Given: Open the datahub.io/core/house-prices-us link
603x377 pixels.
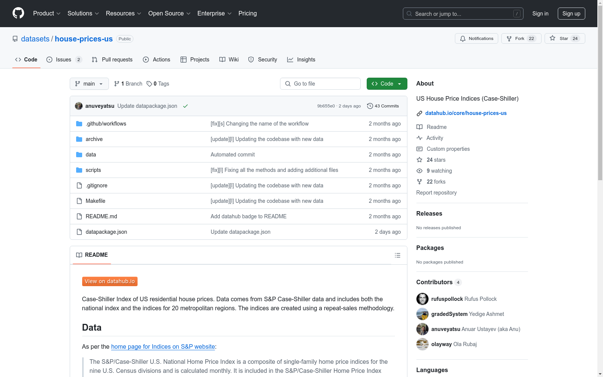Looking at the screenshot, I should [x=466, y=113].
